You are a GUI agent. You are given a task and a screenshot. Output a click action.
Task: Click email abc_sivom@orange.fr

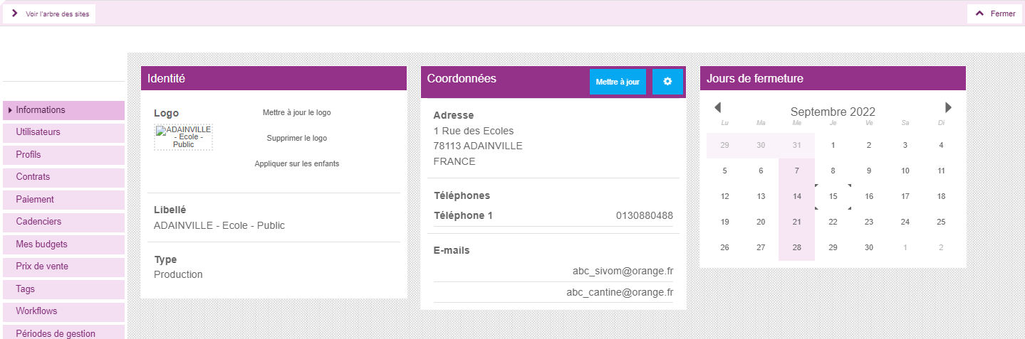click(x=623, y=271)
